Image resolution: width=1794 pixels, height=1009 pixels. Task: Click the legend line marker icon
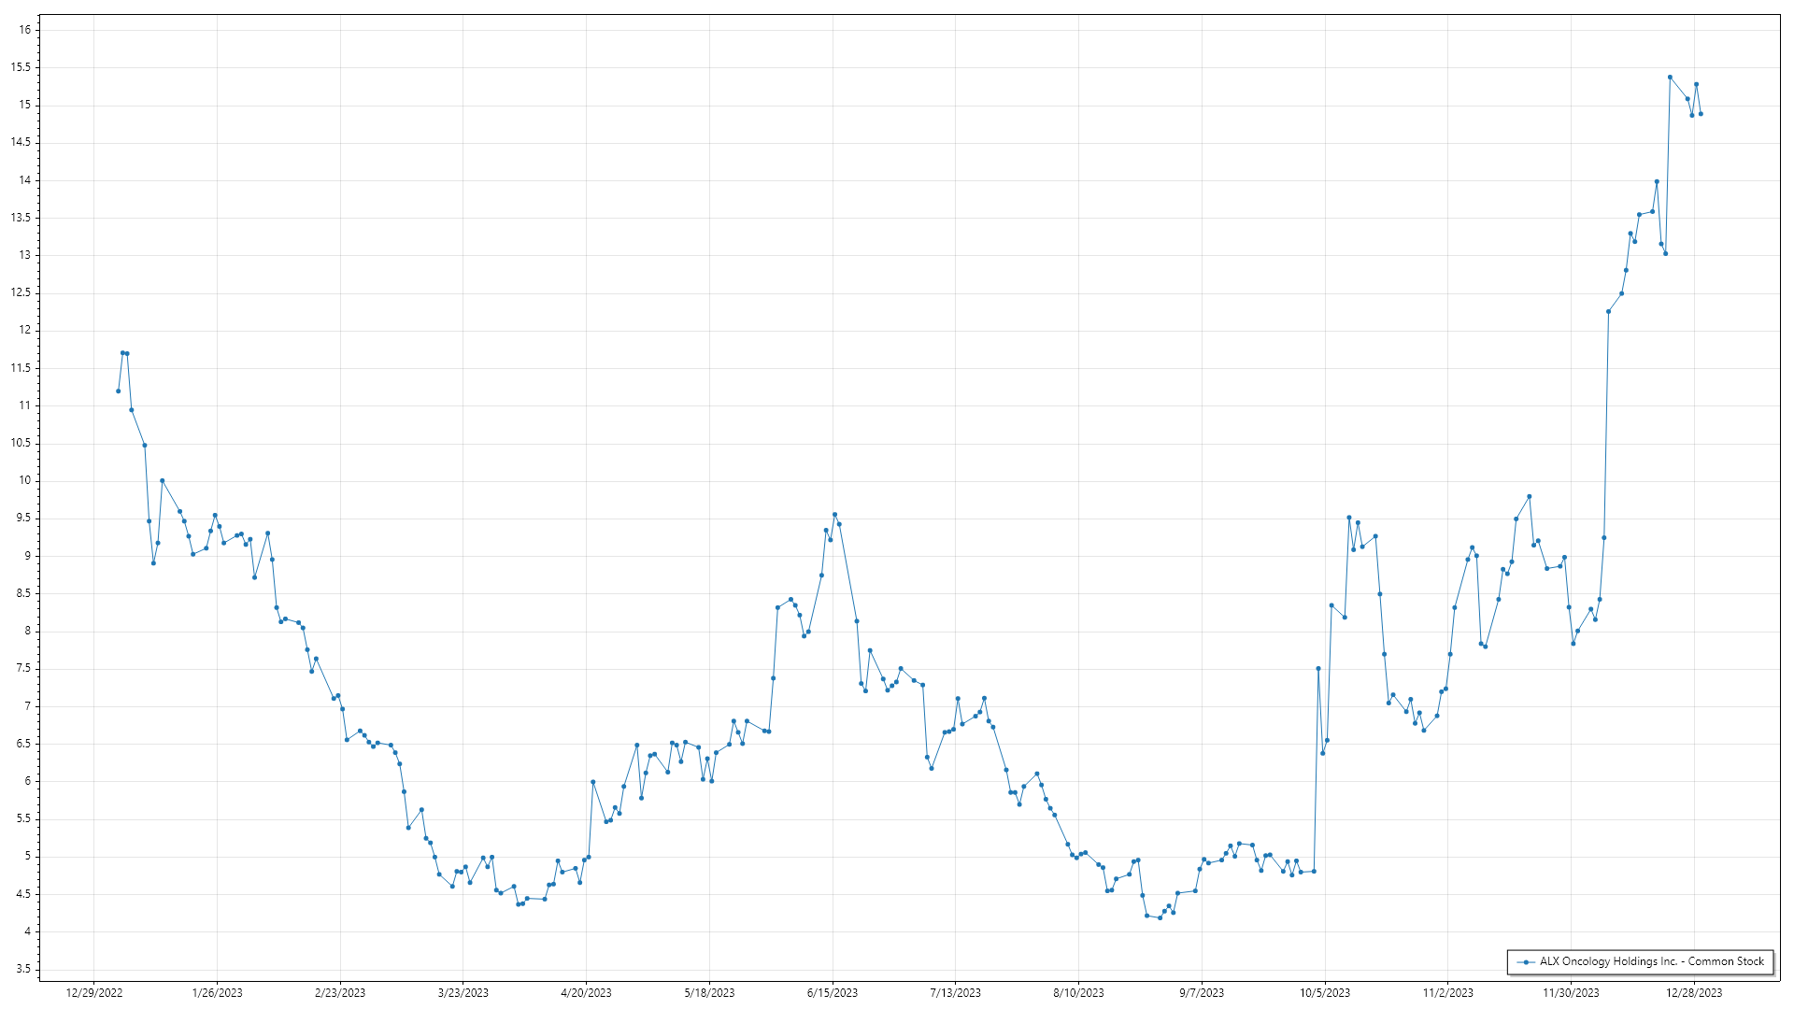click(x=1525, y=961)
